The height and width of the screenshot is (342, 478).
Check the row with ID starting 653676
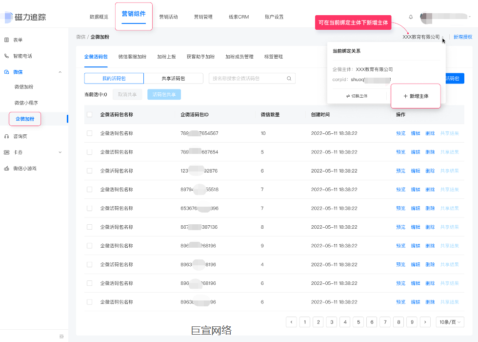pos(89,208)
